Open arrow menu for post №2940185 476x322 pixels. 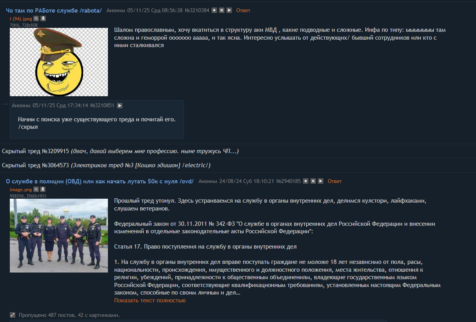(x=321, y=181)
